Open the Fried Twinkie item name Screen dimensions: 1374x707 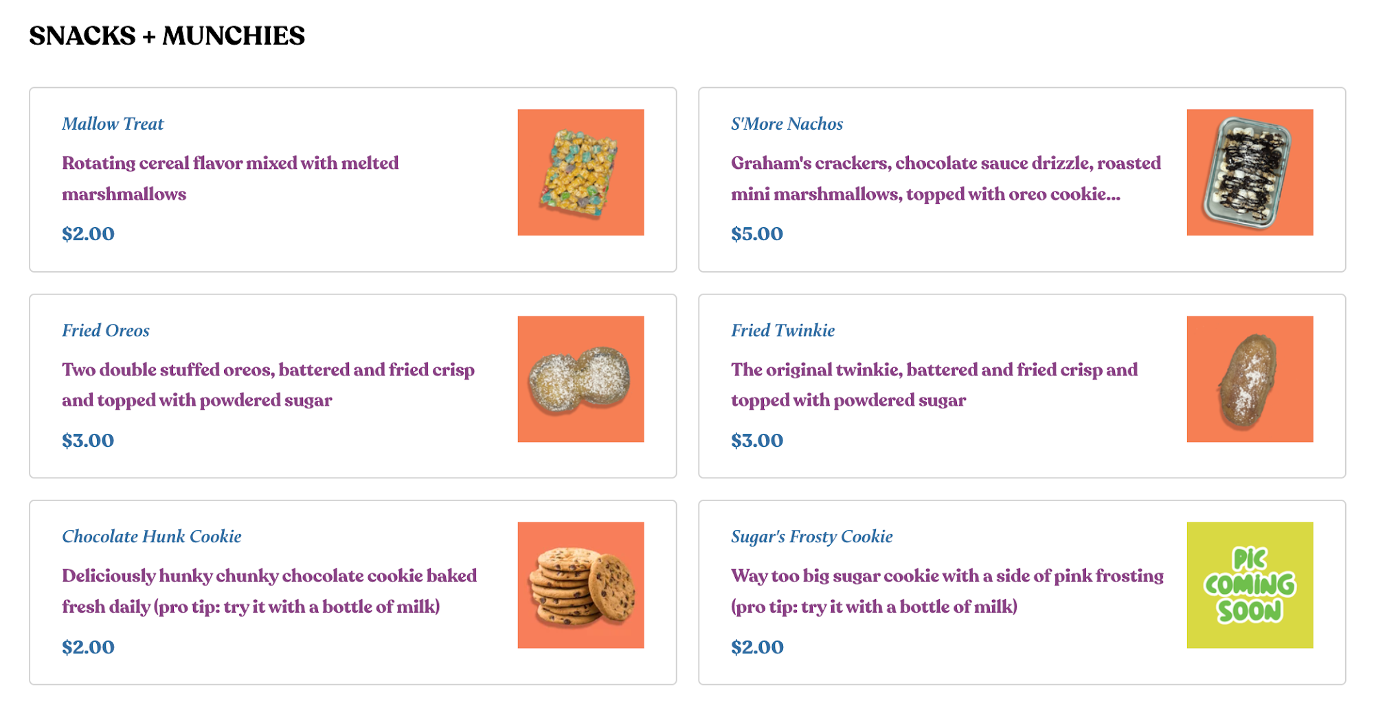[x=782, y=331]
